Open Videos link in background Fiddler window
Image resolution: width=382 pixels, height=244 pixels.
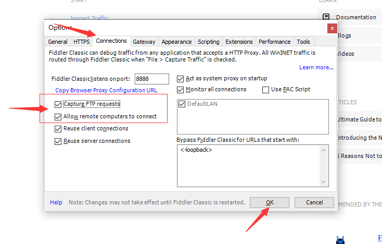pyautogui.click(x=346, y=54)
